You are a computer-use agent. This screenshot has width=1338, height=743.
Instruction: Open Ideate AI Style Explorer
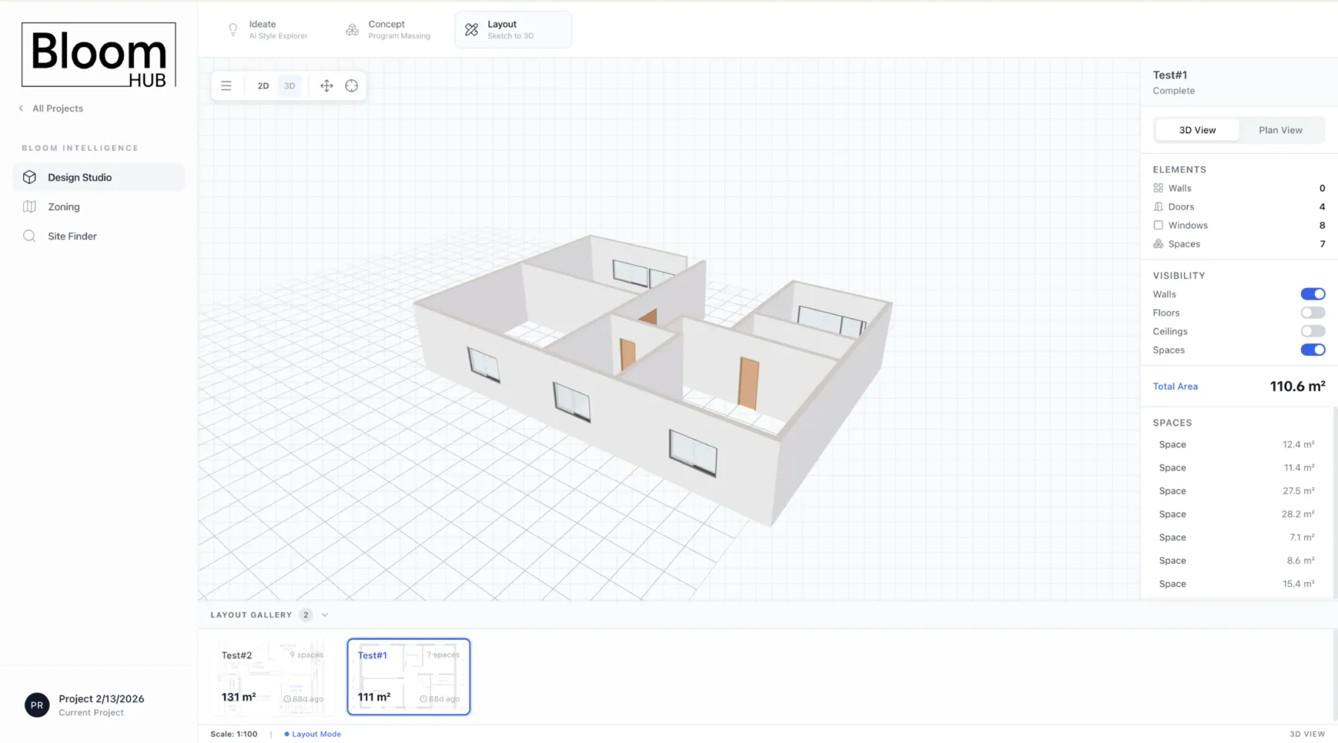pos(269,29)
